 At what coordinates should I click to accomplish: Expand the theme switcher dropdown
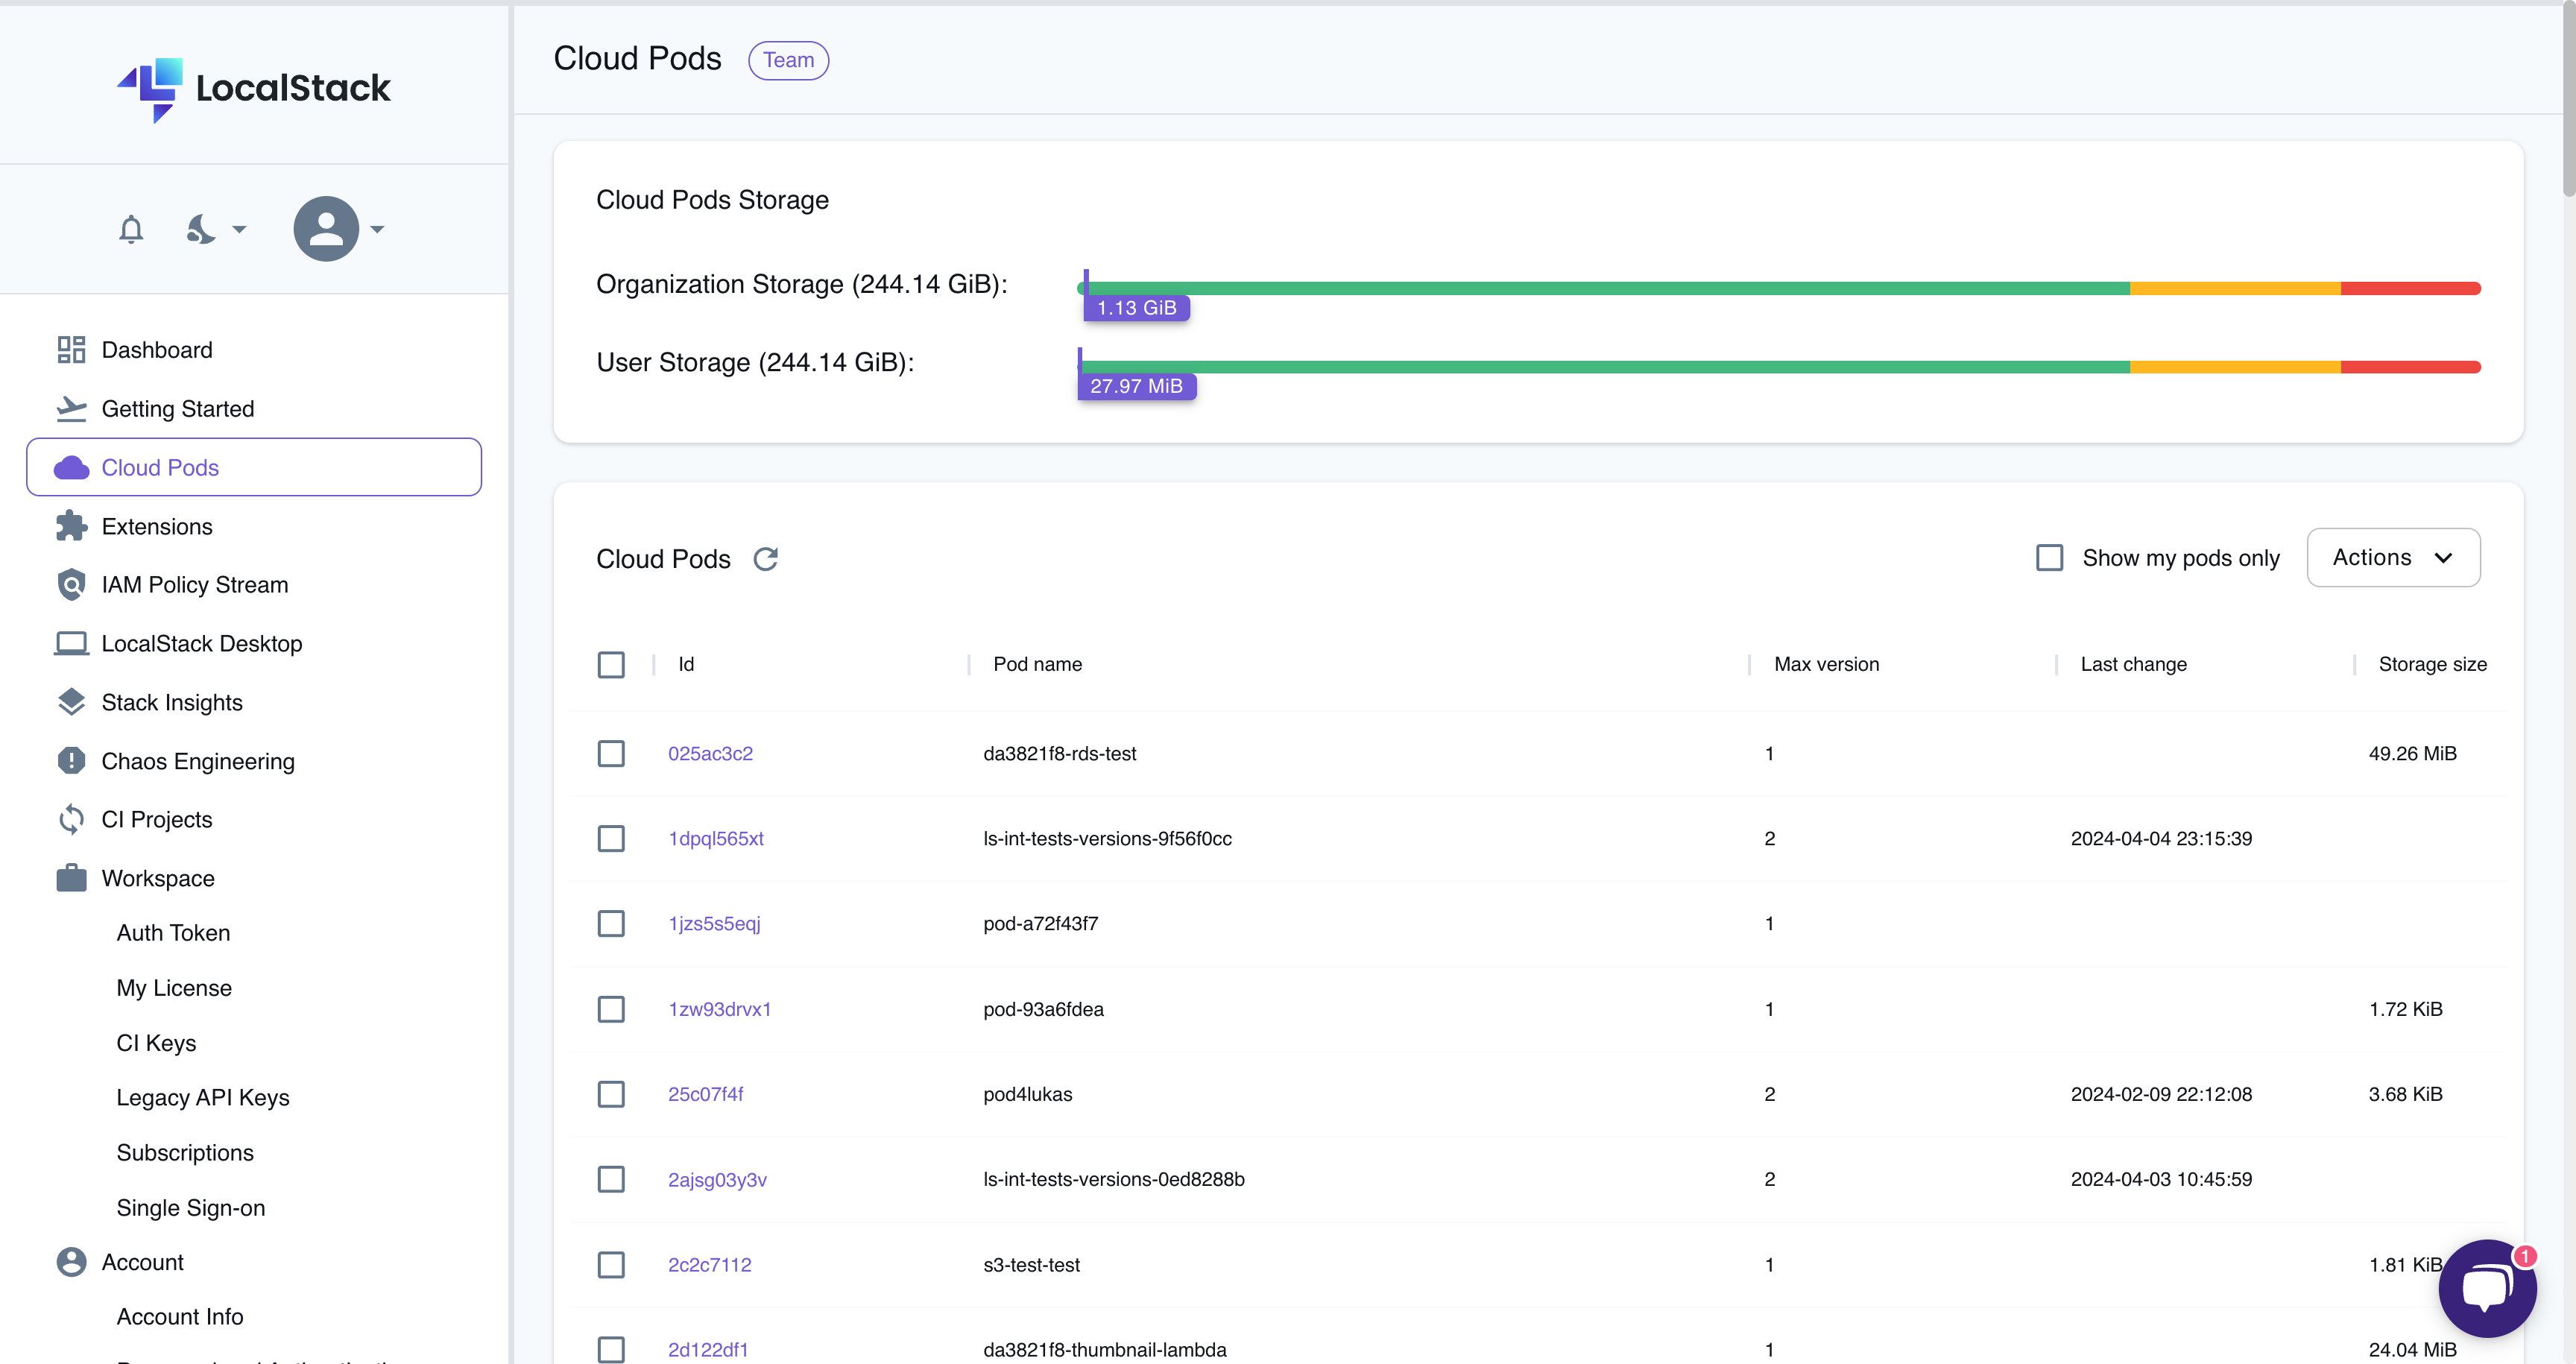[215, 229]
